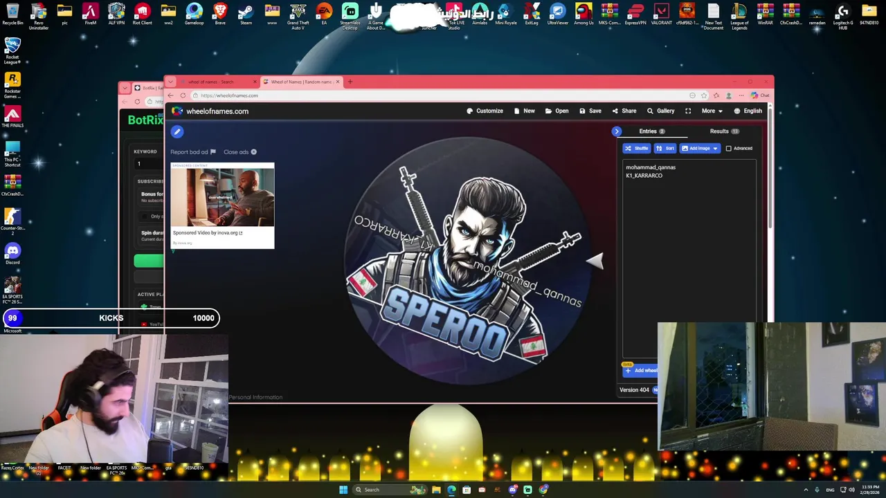Close ads using the Close ads link
Image resolution: width=886 pixels, height=498 pixels.
pyautogui.click(x=239, y=152)
